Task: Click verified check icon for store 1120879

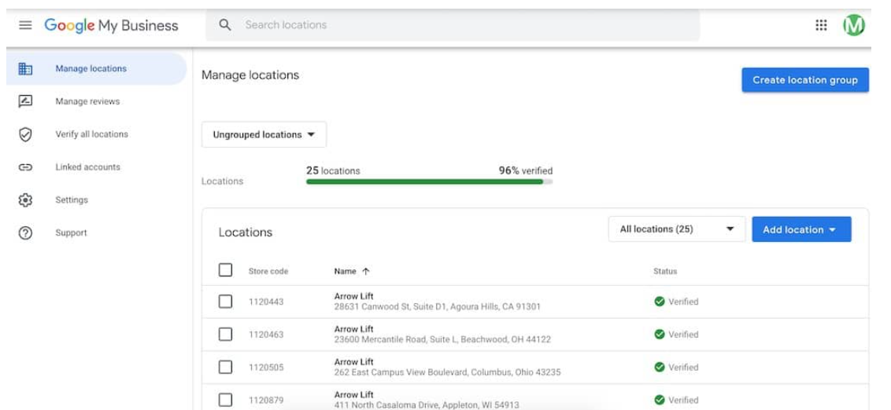Action: coord(659,401)
